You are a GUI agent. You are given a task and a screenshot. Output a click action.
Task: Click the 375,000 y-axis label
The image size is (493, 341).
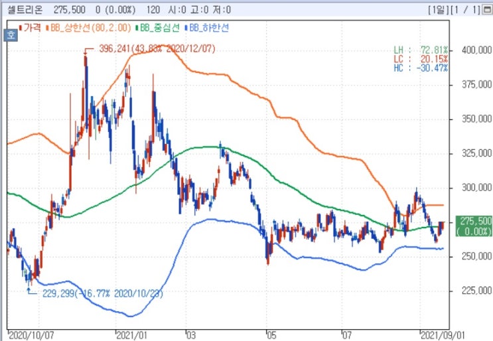(x=476, y=84)
